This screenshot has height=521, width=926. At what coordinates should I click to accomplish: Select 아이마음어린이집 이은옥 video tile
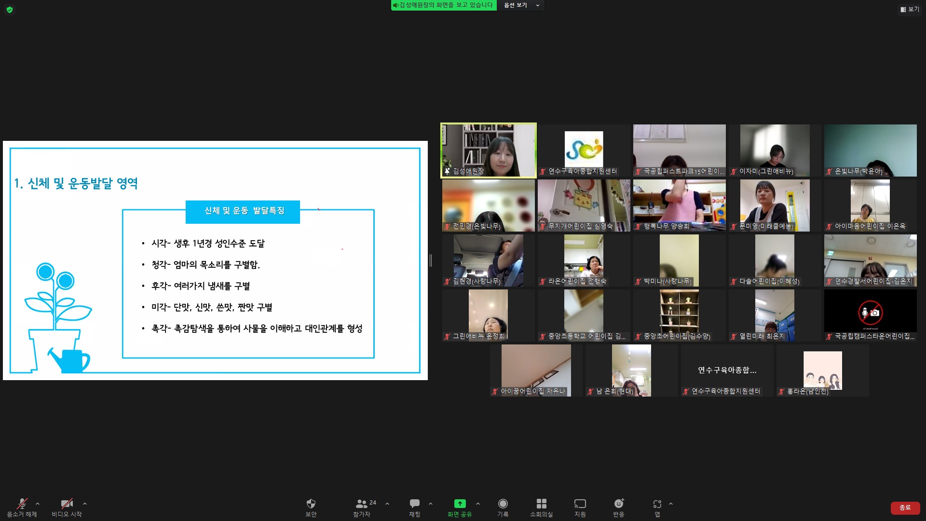pyautogui.click(x=871, y=206)
